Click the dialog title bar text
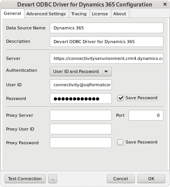Screen dimensions: 170x187 (85, 5)
